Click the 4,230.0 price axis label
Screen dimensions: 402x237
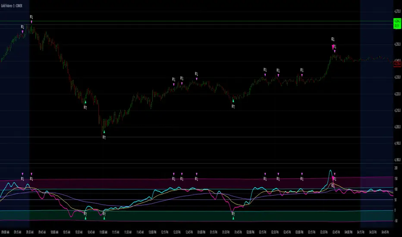[x=397, y=77]
